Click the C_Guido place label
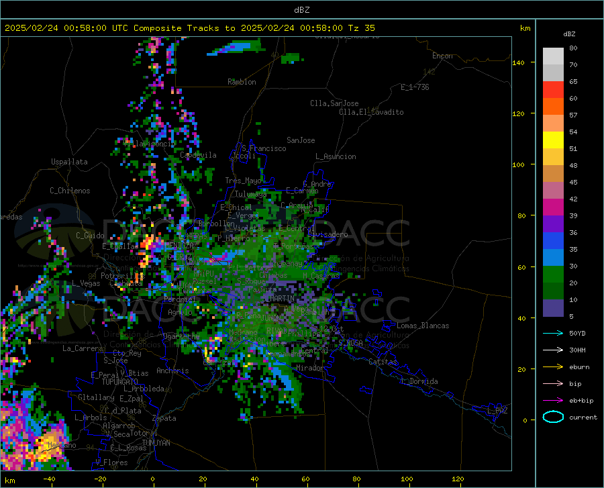This screenshot has height=488, width=604. tap(90, 236)
